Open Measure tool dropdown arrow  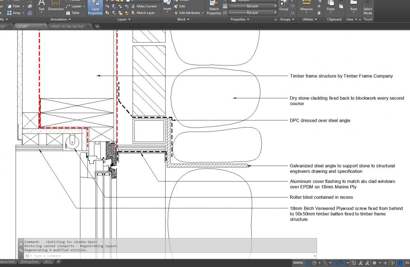click(306, 12)
